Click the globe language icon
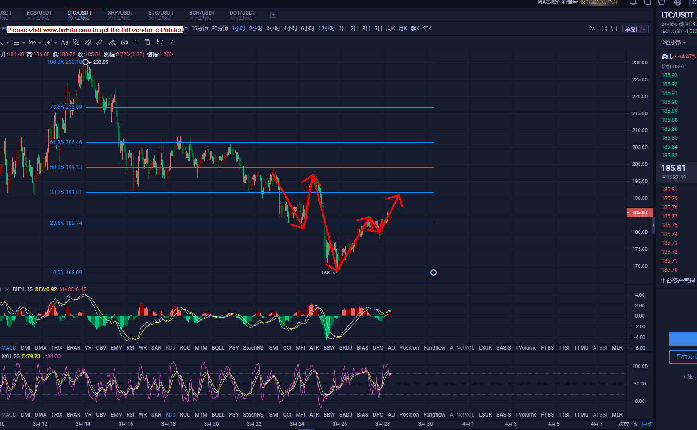 coord(678,3)
